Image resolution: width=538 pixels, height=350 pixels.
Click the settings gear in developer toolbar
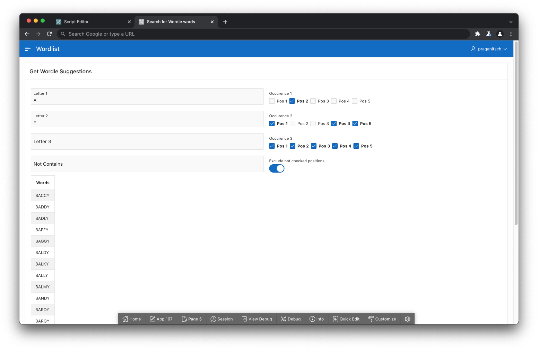click(x=407, y=319)
